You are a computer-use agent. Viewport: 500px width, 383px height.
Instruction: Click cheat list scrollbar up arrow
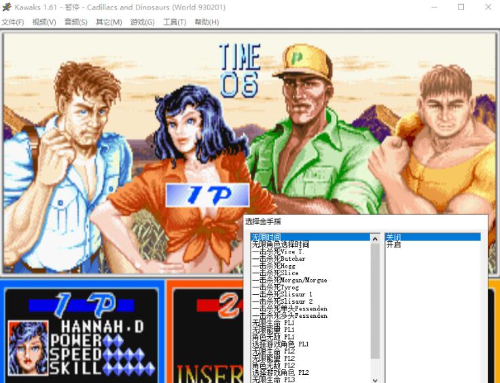tap(375, 239)
